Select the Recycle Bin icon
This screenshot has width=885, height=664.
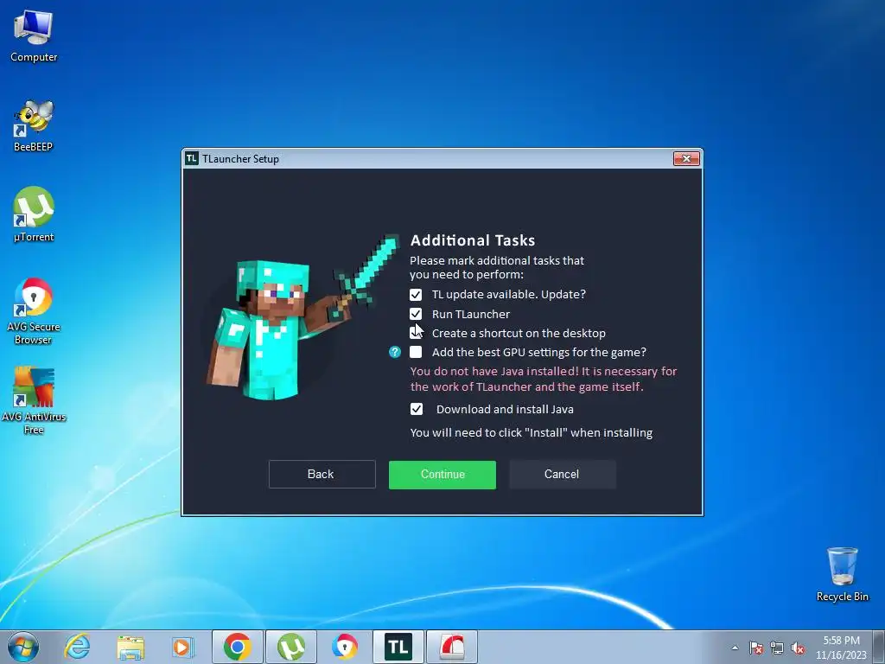[842, 574]
